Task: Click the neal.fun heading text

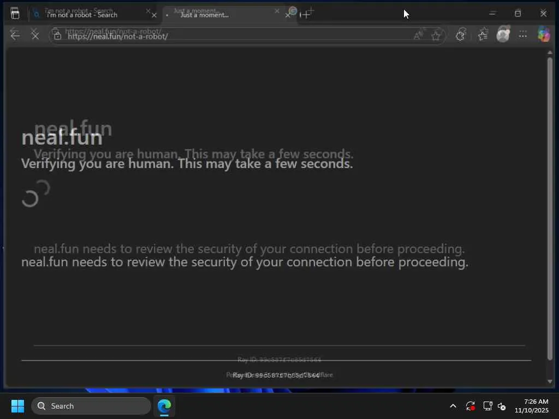Action: point(62,138)
